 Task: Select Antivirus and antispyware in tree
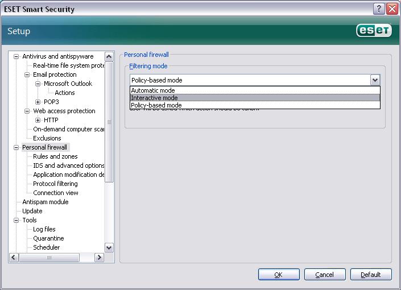(x=58, y=56)
